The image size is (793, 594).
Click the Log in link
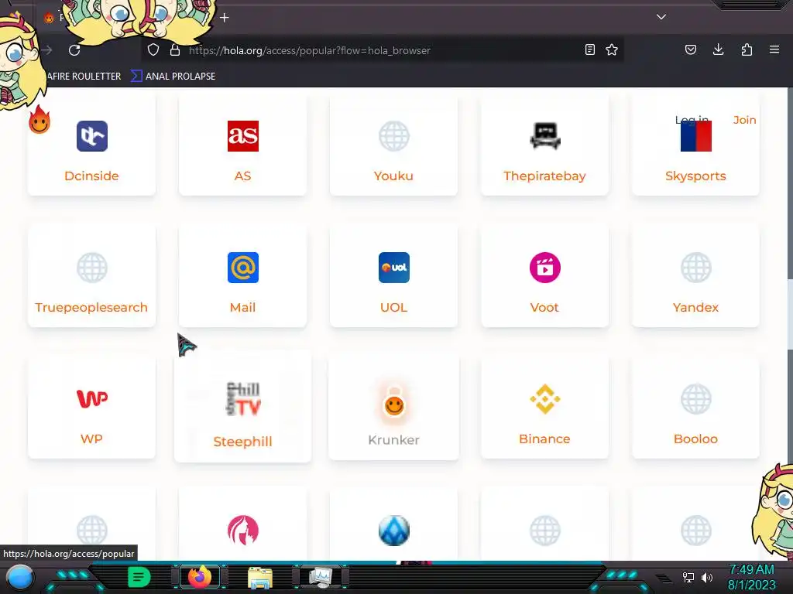tap(692, 120)
